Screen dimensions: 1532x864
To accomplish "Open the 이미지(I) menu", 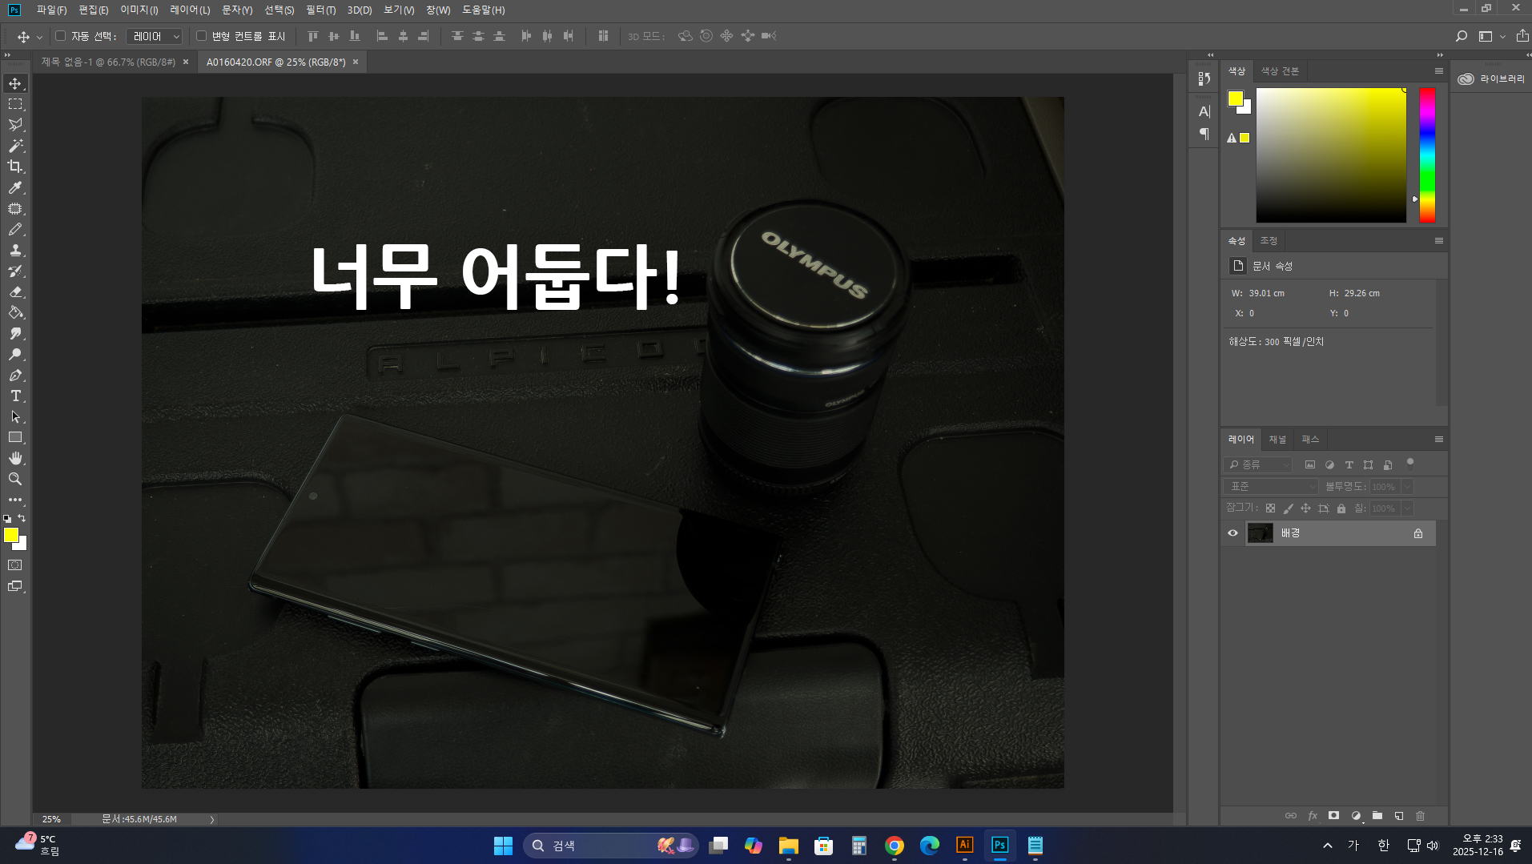I will [139, 10].
